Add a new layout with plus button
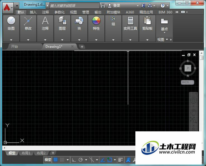The image size is (206, 166). pos(53,153)
